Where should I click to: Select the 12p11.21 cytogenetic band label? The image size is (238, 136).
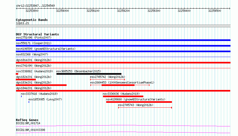[22, 23]
